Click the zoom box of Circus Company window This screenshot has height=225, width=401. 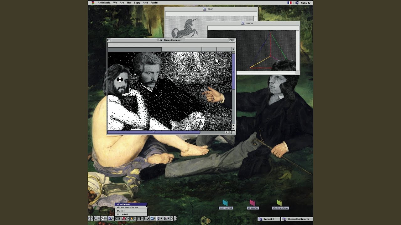click(x=230, y=40)
